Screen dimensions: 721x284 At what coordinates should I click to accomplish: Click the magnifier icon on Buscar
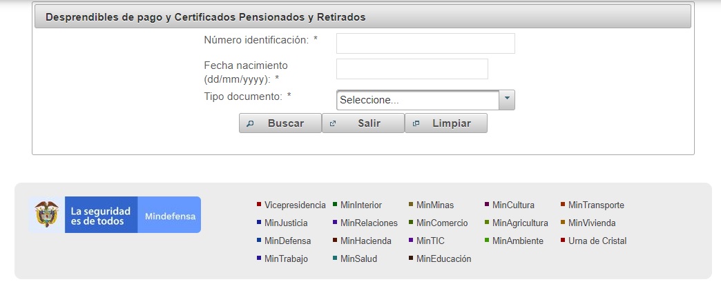pyautogui.click(x=251, y=123)
